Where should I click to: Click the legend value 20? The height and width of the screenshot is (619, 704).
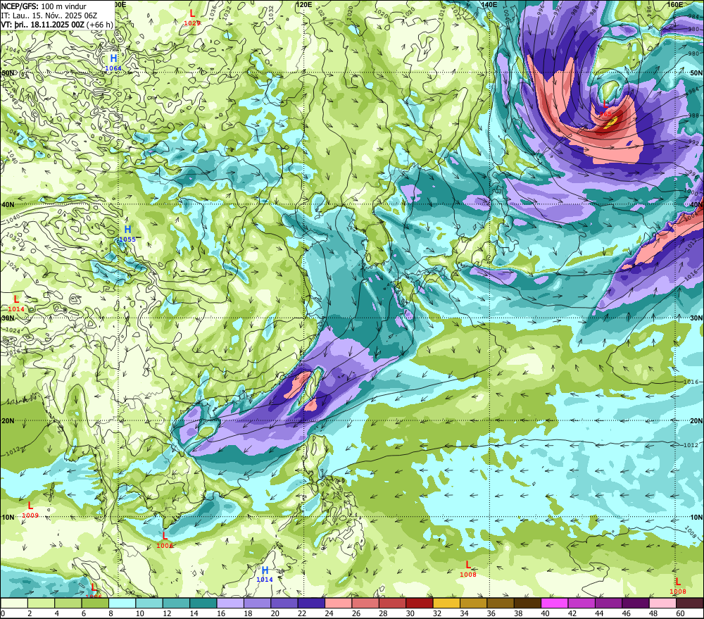pos(275,613)
